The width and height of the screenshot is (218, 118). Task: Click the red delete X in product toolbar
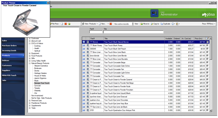[x=111, y=24]
